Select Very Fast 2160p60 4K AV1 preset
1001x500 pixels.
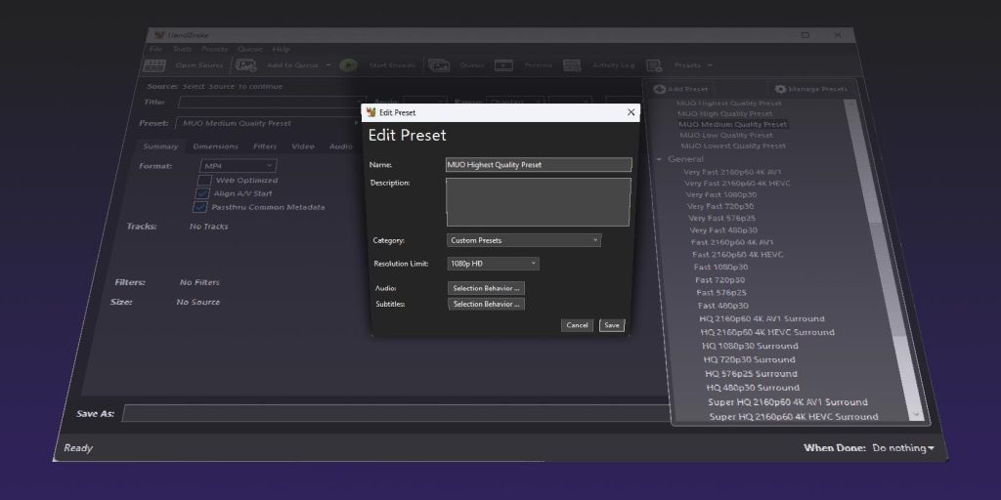732,172
